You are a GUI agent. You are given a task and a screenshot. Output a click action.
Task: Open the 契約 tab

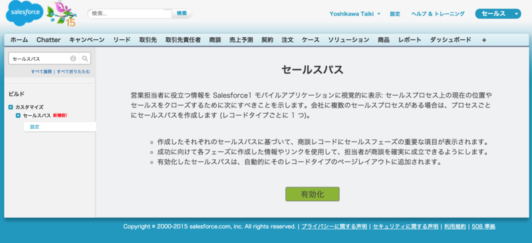267,40
